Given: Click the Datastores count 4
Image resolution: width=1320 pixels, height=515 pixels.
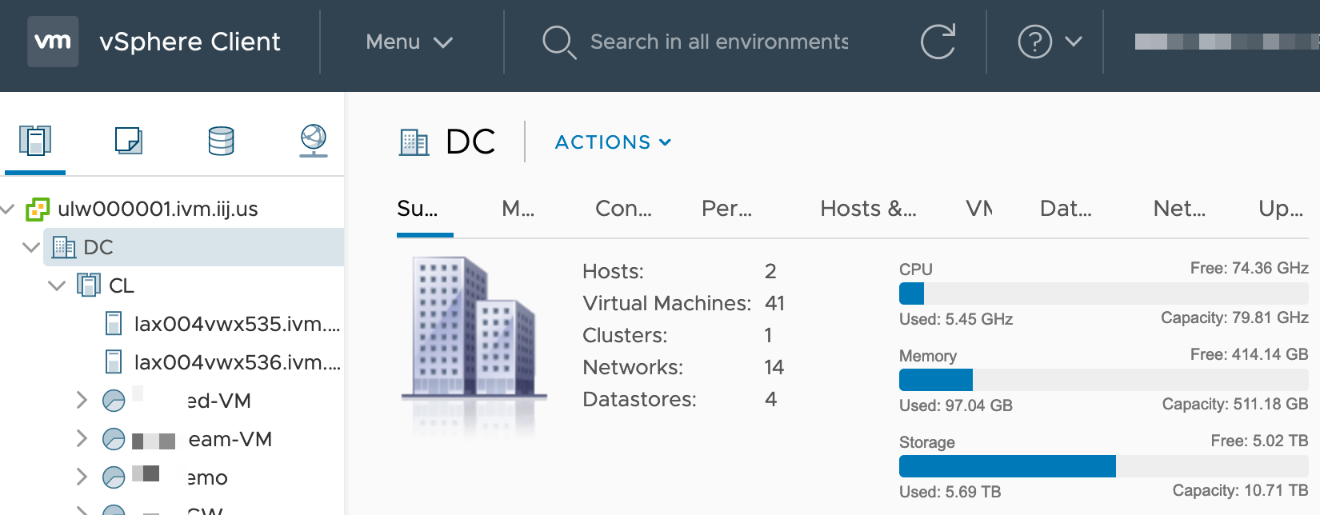Looking at the screenshot, I should pyautogui.click(x=770, y=399).
